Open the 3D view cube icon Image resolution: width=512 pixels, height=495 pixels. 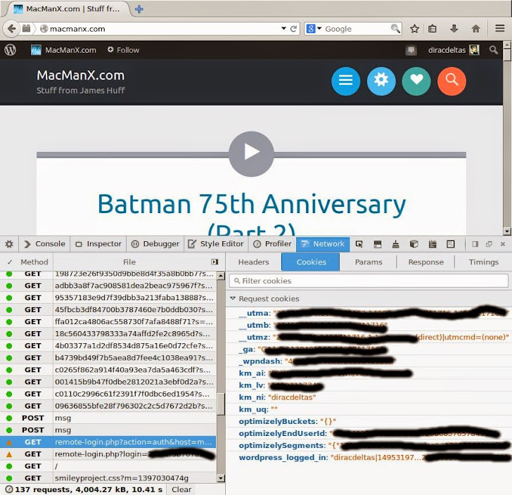click(414, 244)
